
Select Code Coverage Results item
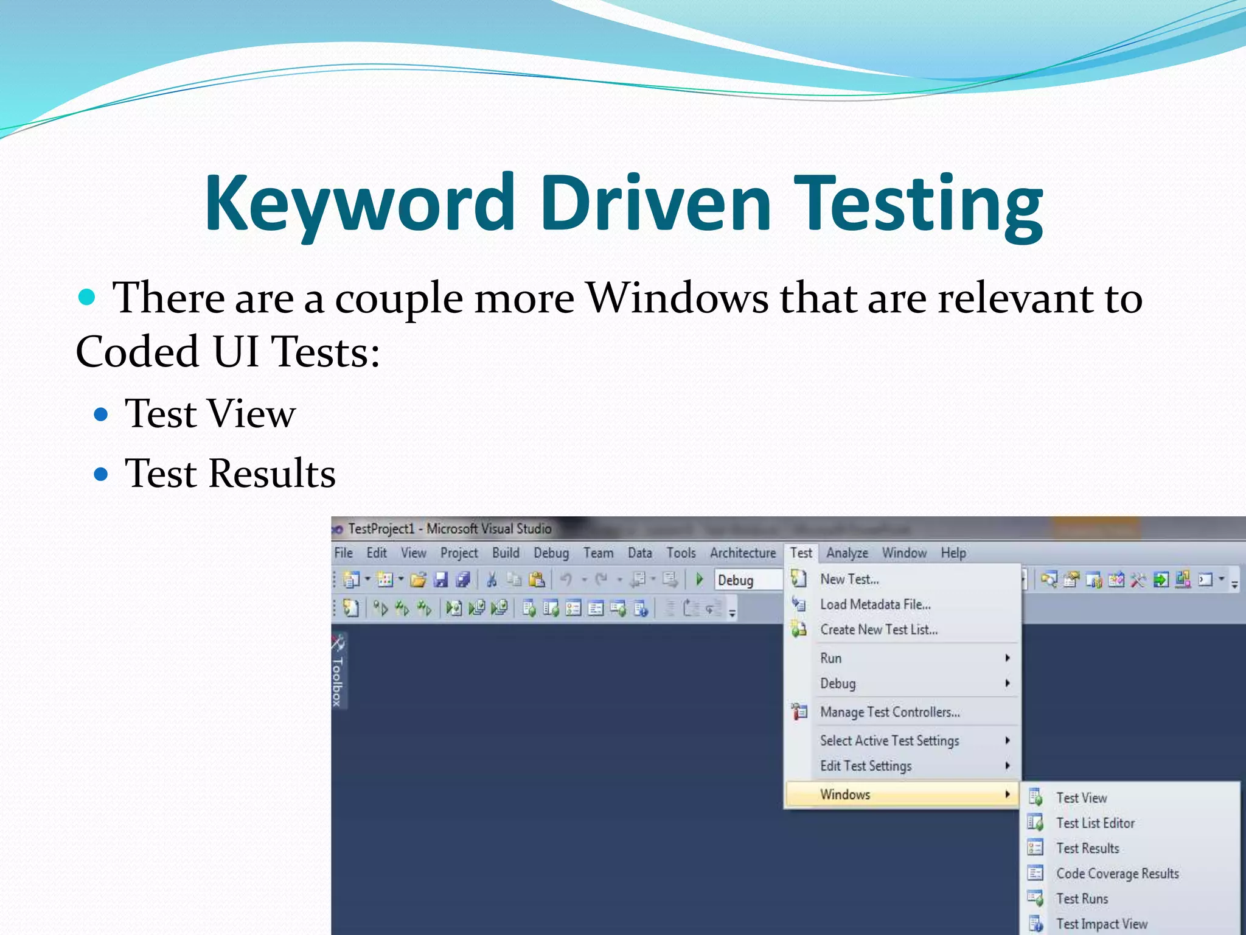[x=1117, y=874]
